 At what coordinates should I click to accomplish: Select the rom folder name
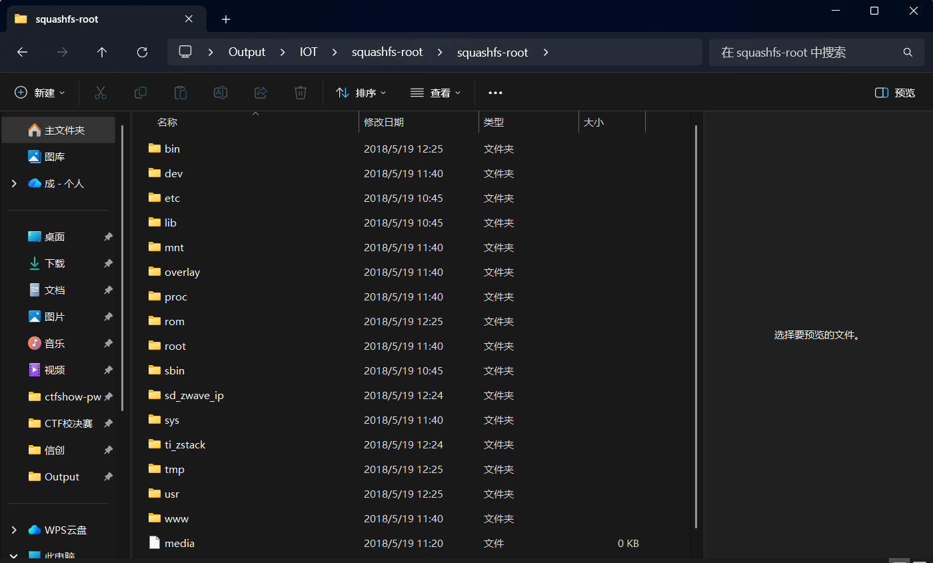click(175, 321)
